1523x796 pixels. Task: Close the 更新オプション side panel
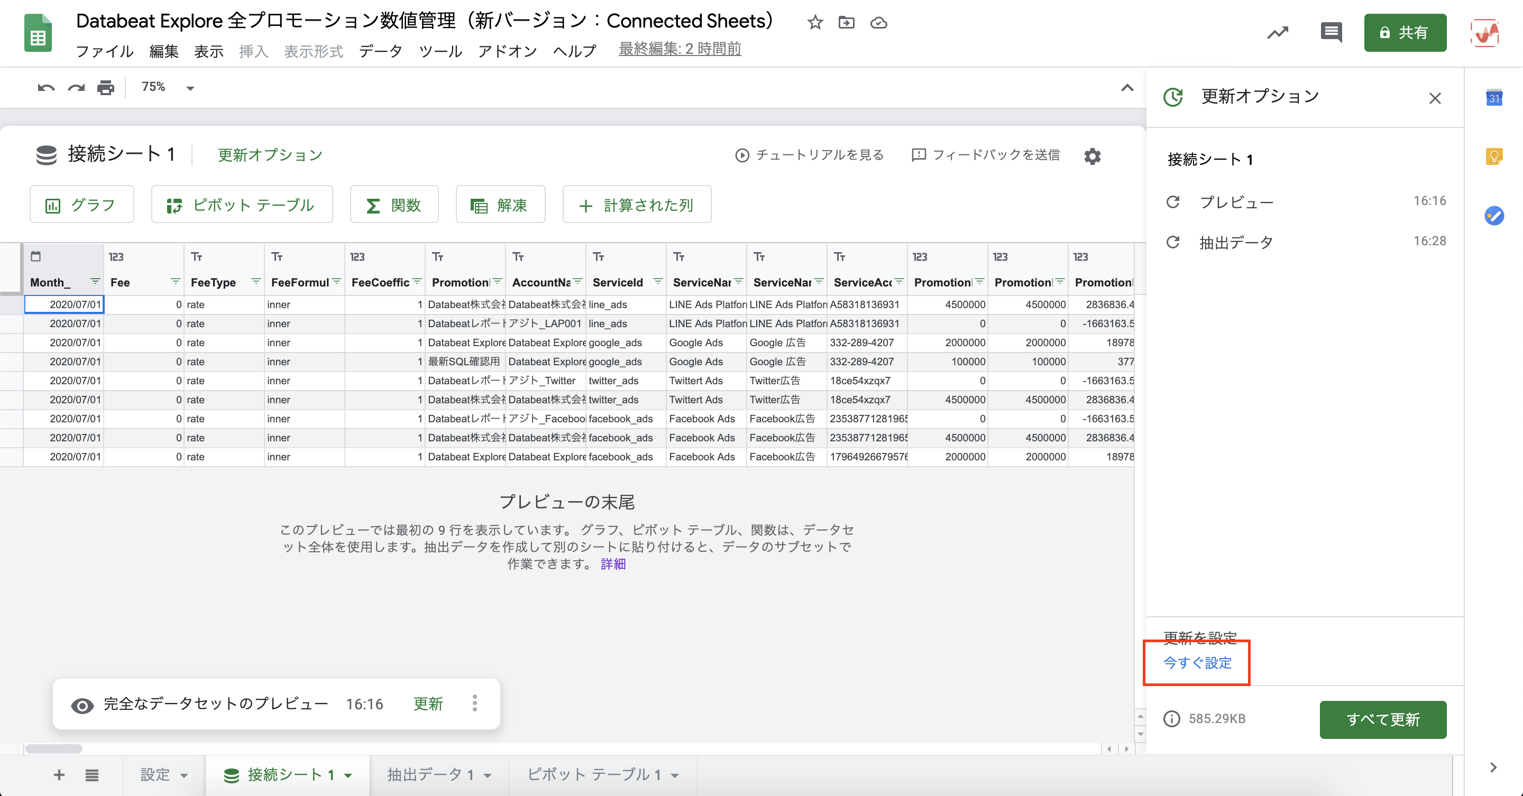coord(1434,98)
